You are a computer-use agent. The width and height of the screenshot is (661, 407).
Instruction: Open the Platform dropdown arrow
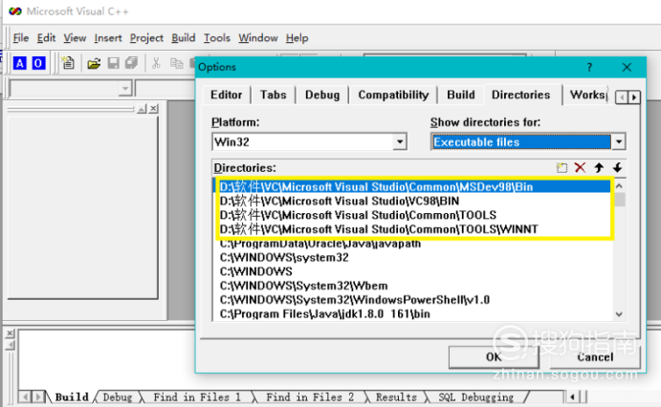pyautogui.click(x=400, y=141)
